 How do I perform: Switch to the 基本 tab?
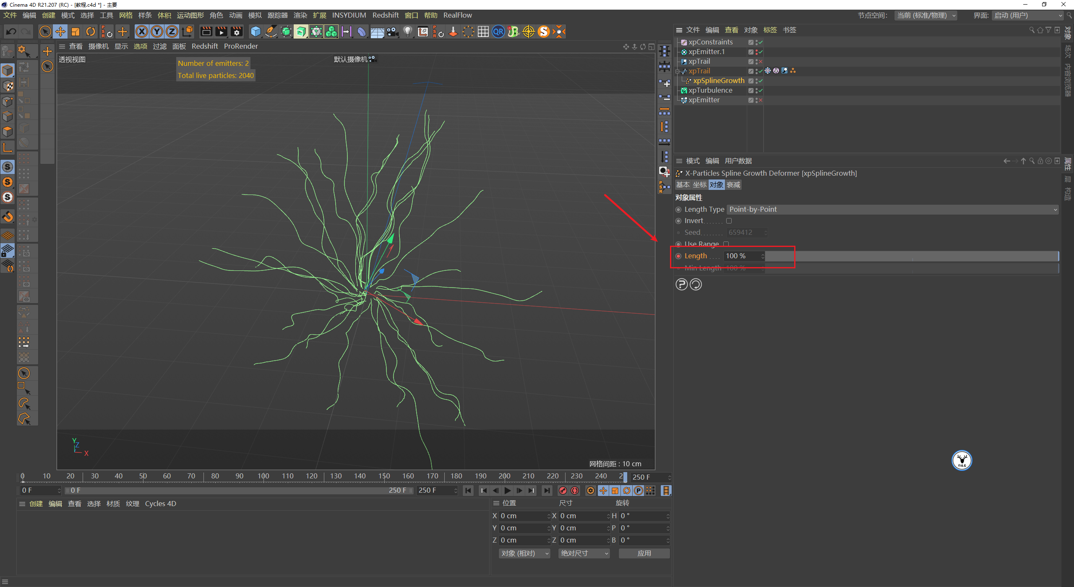point(683,184)
